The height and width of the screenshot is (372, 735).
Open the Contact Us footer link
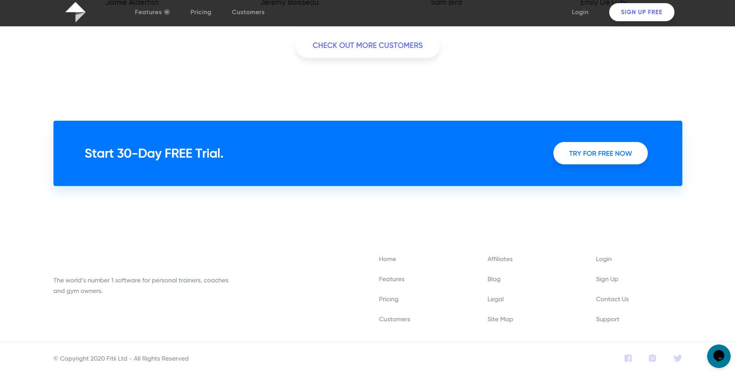[x=612, y=299]
